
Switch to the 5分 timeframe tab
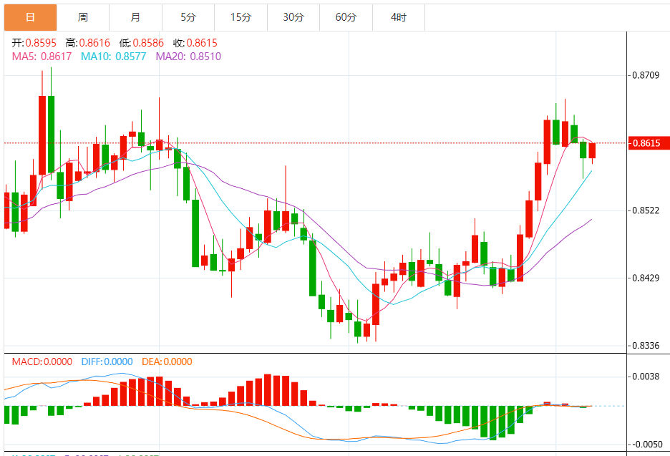[188, 17]
